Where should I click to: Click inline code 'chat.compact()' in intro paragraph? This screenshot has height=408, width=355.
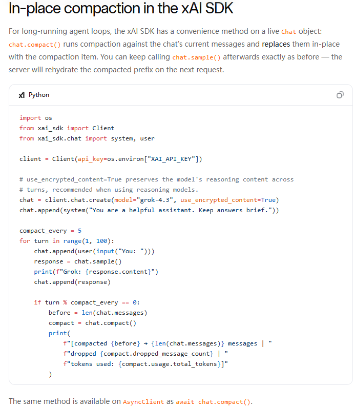click(x=35, y=45)
